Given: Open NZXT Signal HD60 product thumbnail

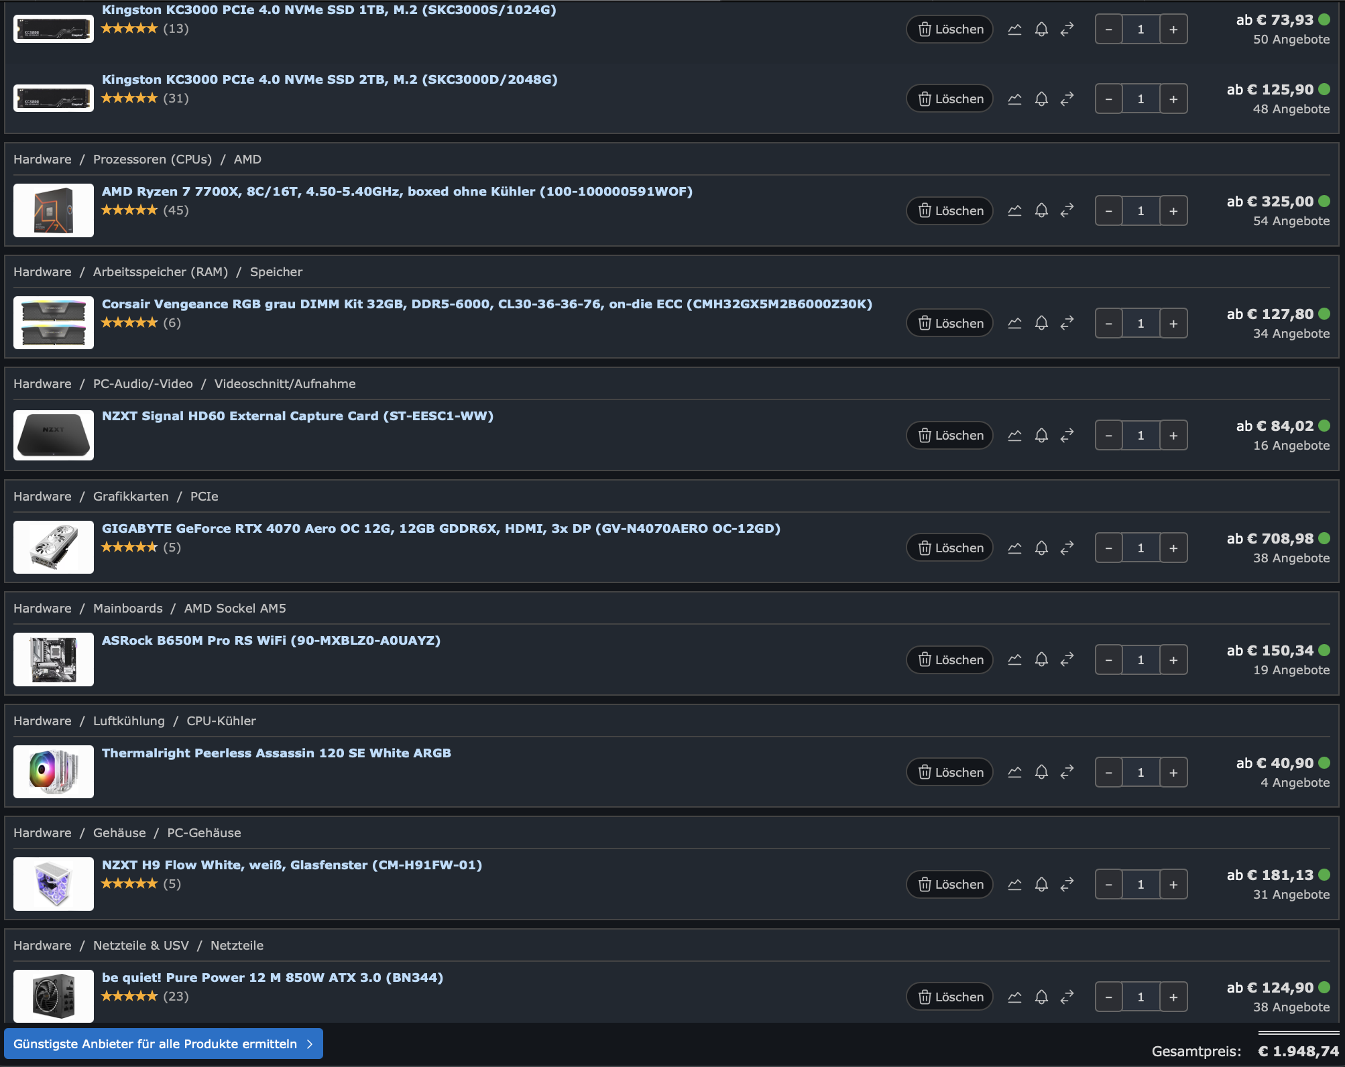Looking at the screenshot, I should pos(54,435).
